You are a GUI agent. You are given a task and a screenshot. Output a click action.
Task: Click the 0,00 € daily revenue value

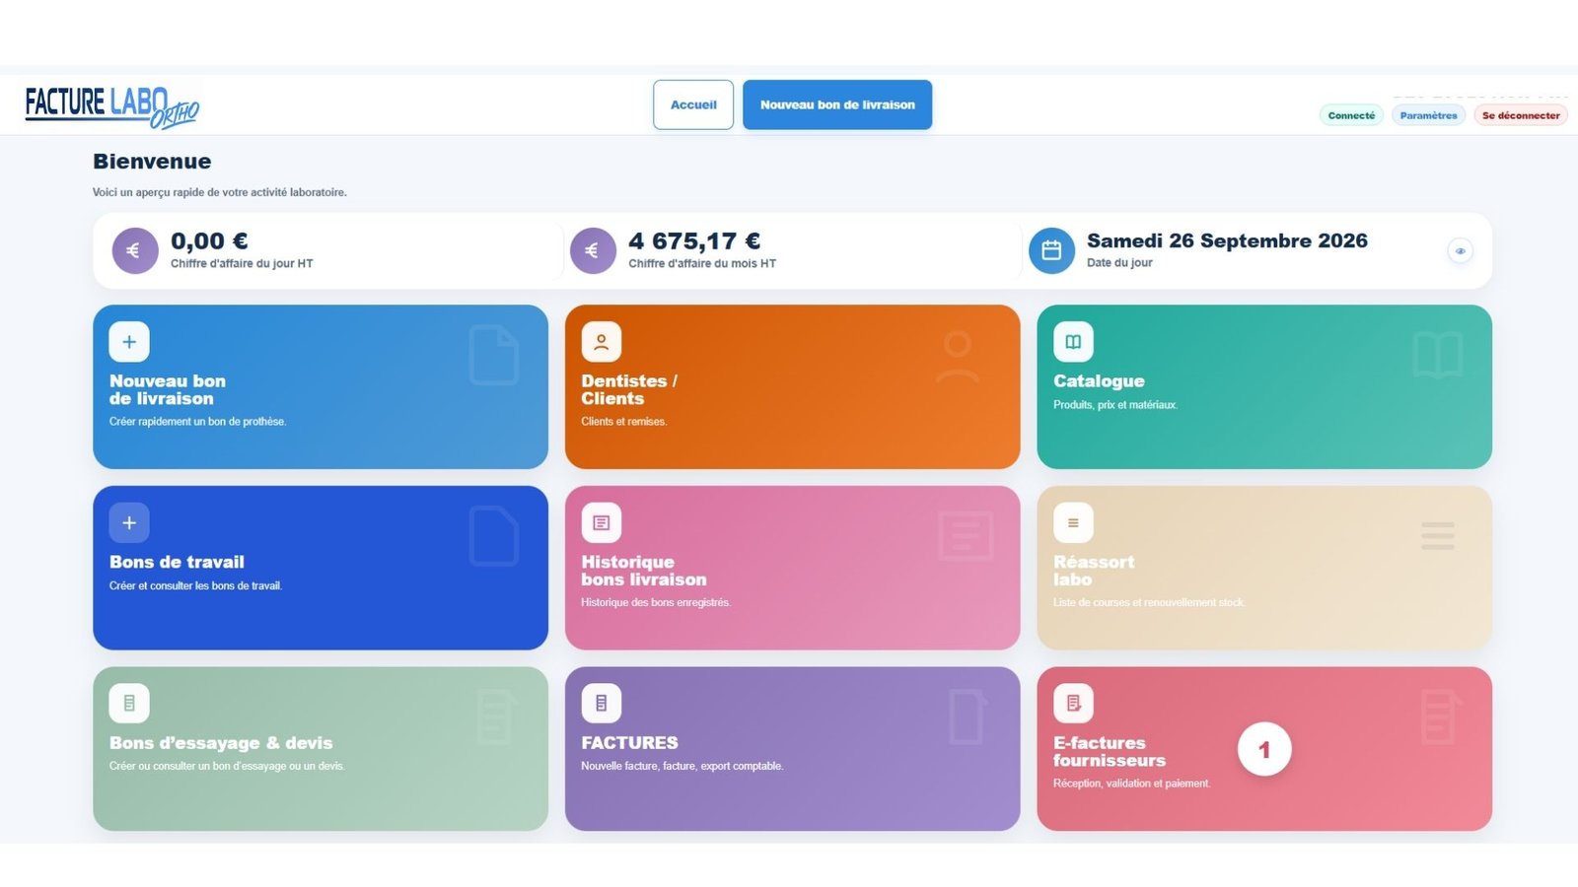(209, 241)
